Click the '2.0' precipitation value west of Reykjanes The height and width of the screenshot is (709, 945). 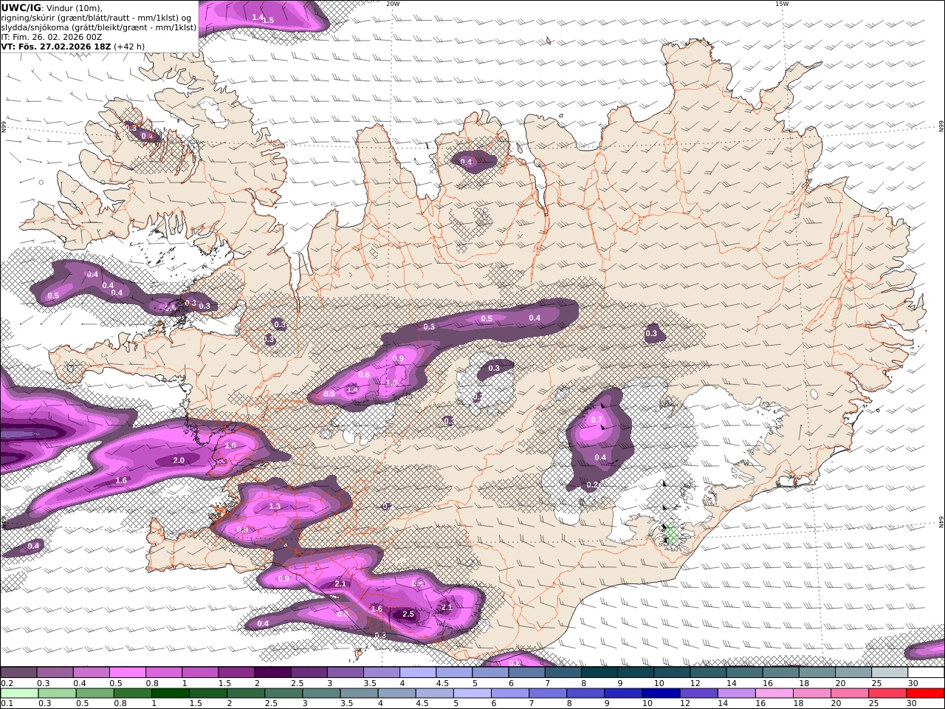179,460
